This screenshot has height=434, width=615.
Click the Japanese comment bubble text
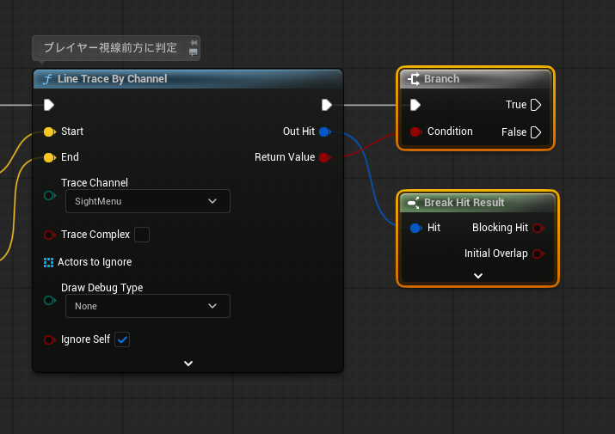111,48
